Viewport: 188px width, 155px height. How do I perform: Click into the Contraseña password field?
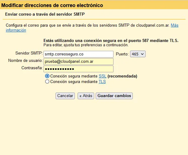tap(79, 69)
